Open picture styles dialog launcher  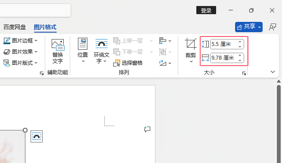(42, 73)
